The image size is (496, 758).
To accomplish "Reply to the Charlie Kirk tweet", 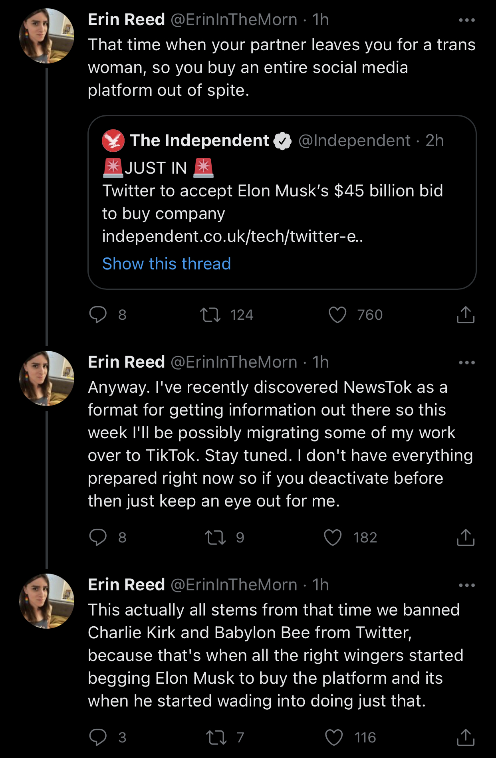I will coord(98,737).
